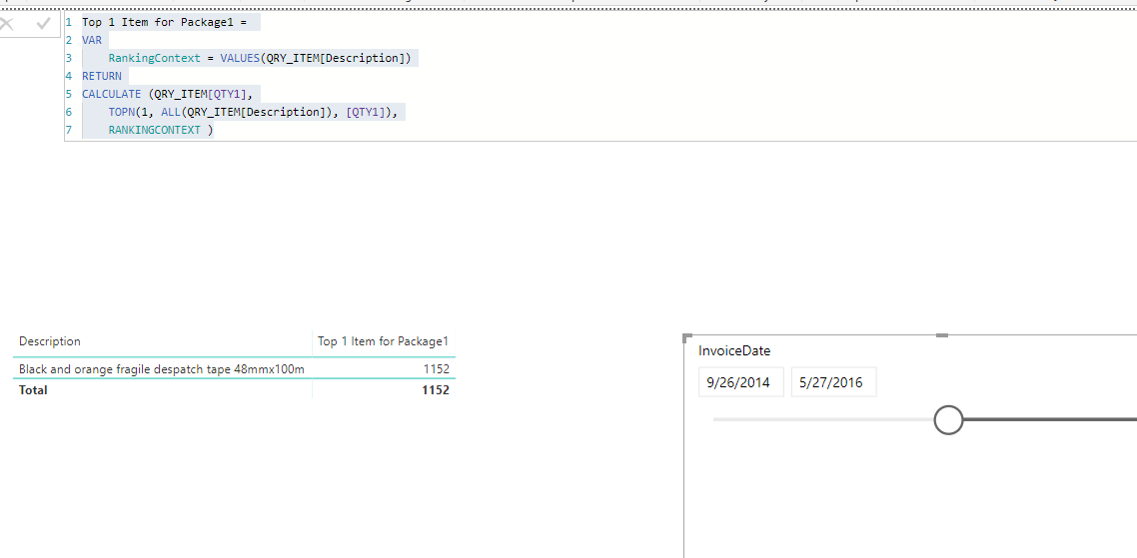Image resolution: width=1137 pixels, height=558 pixels.
Task: Click the VAR keyword in formula
Action: pos(92,41)
